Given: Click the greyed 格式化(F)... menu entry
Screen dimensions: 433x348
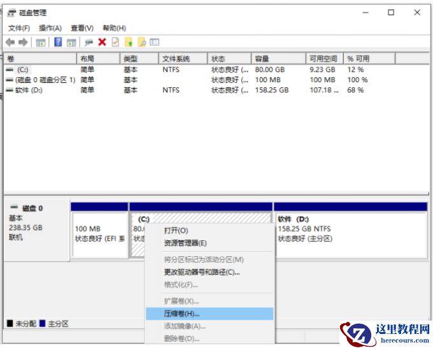Looking at the screenshot, I should (209, 285).
